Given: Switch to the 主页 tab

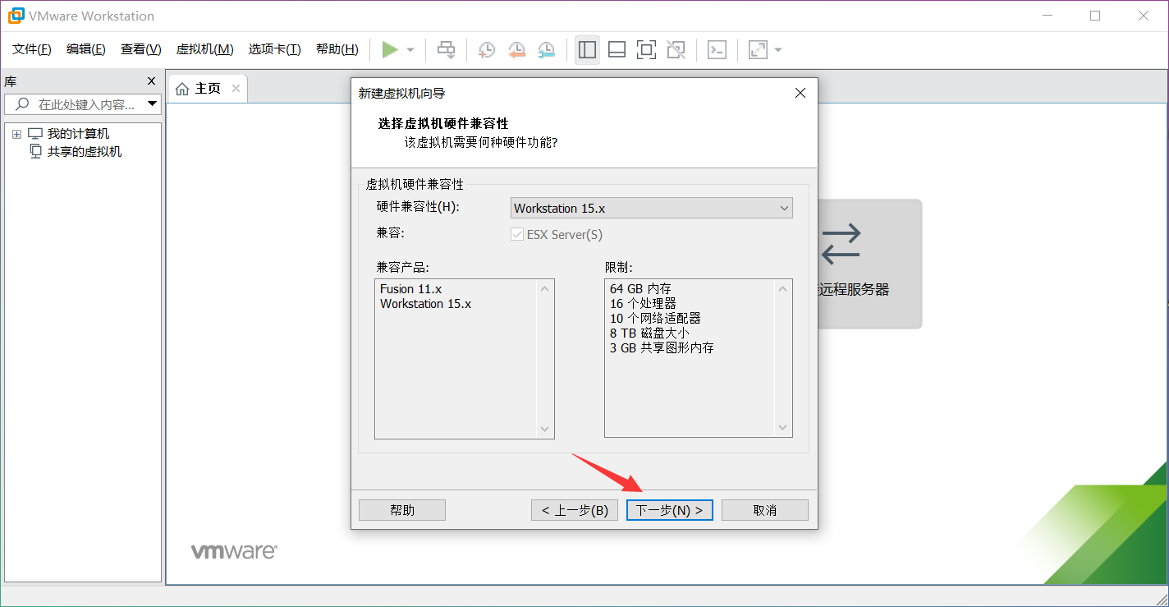Looking at the screenshot, I should pyautogui.click(x=207, y=88).
